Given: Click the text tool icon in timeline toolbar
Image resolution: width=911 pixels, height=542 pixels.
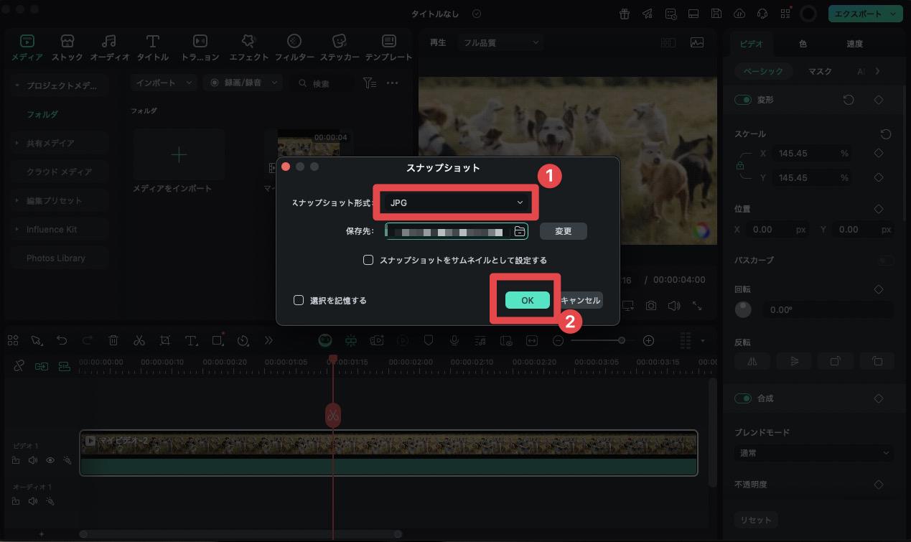Looking at the screenshot, I should [191, 340].
